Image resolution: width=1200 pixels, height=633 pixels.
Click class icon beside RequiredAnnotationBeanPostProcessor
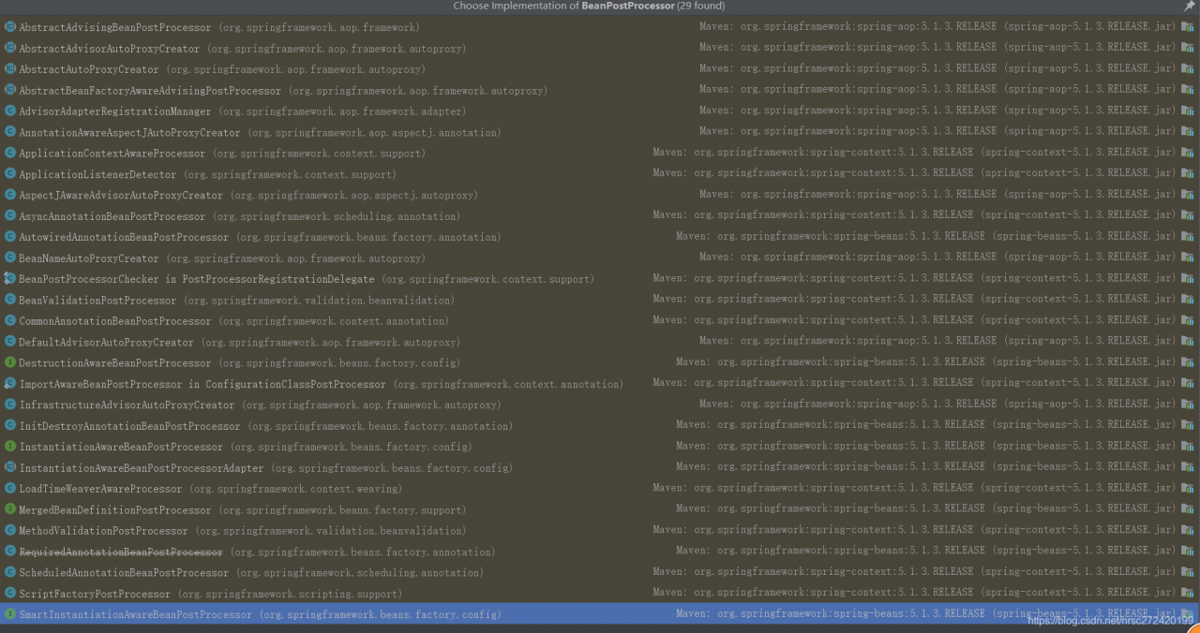10,551
